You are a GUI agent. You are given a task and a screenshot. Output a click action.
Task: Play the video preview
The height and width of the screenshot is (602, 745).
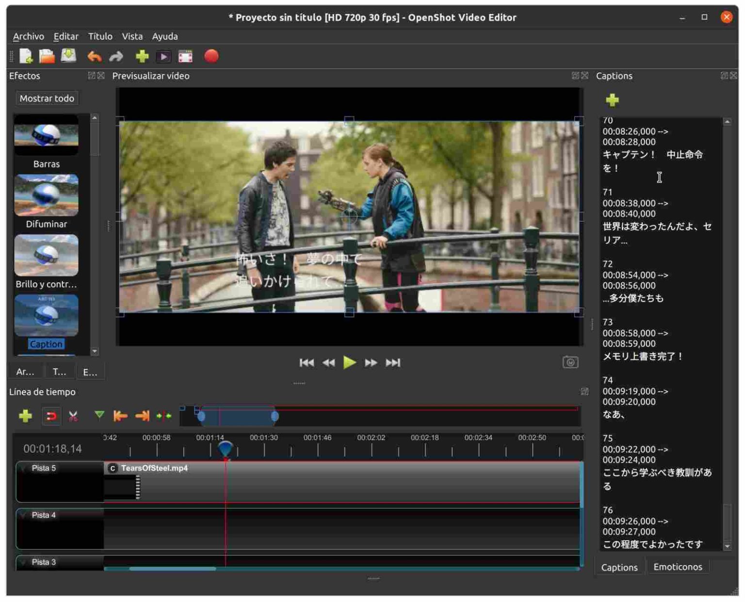tap(349, 362)
